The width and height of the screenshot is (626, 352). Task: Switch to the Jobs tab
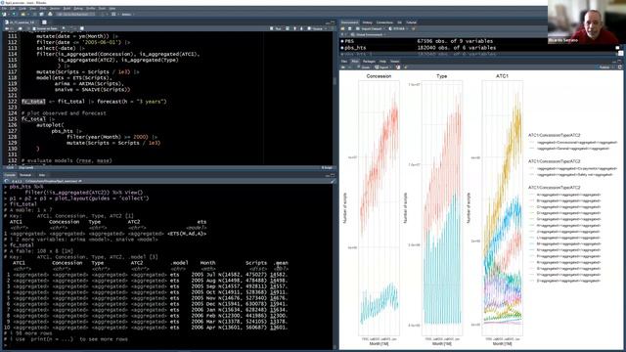coord(41,175)
